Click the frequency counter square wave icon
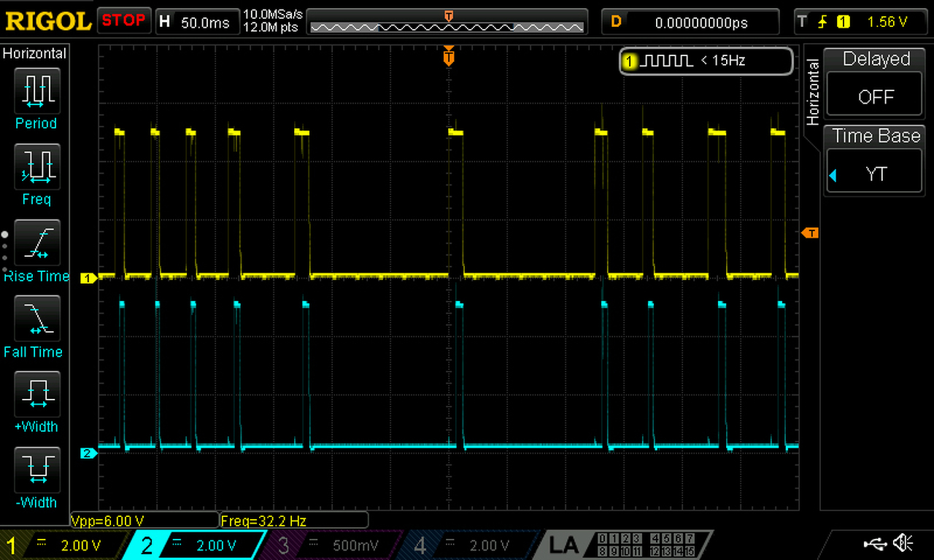934x560 pixels. point(666,61)
